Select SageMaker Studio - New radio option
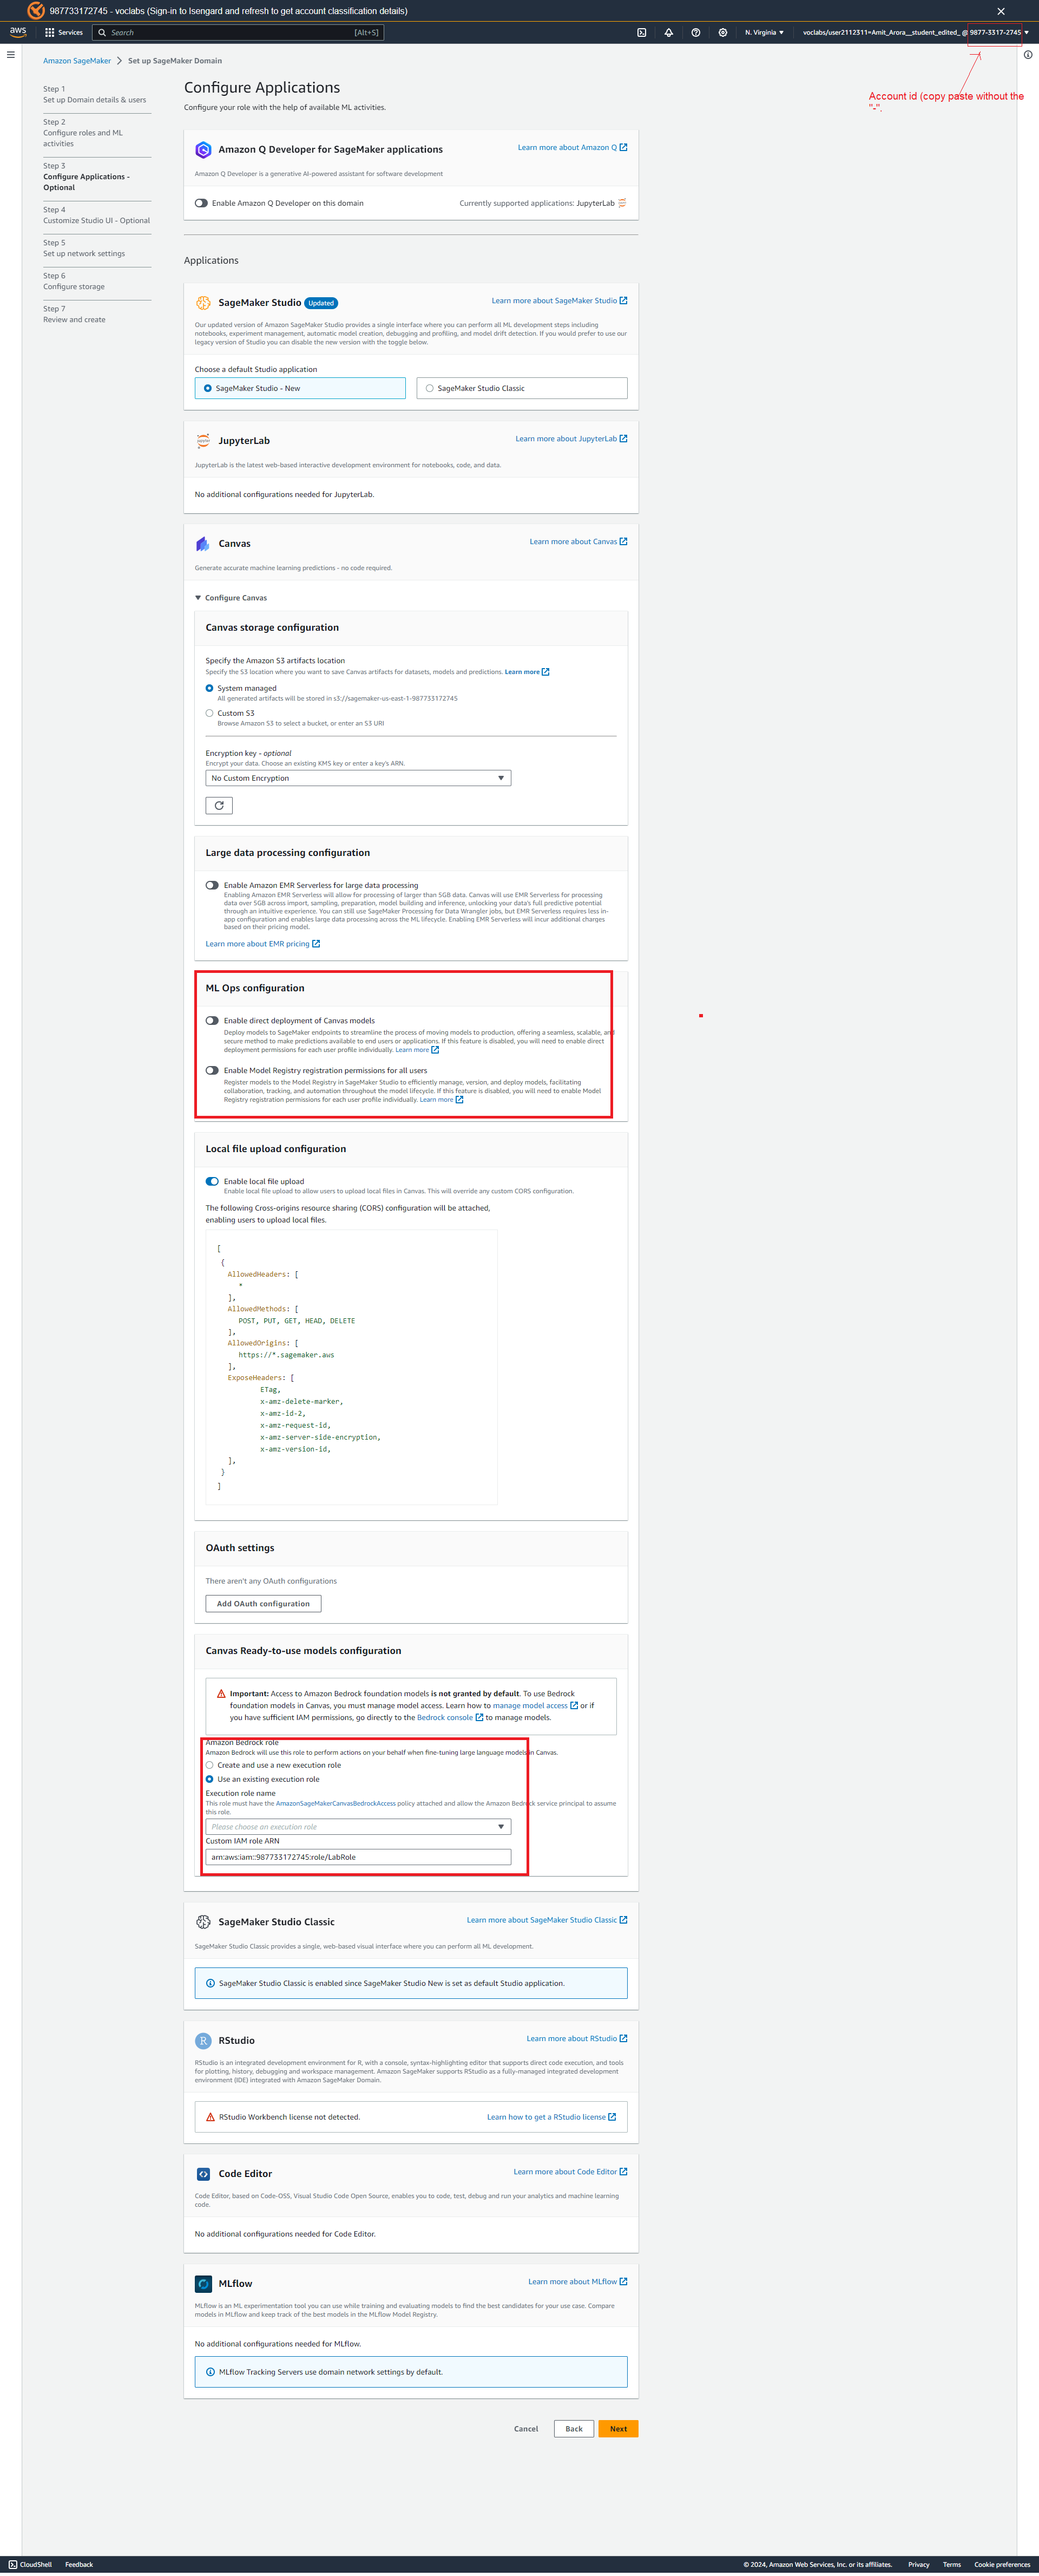Screen dimensions: 1039x2576 point(208,388)
